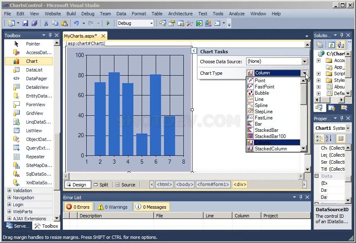The width and height of the screenshot is (356, 243).
Task: Open the Build menu
Action: pyautogui.click(x=71, y=14)
